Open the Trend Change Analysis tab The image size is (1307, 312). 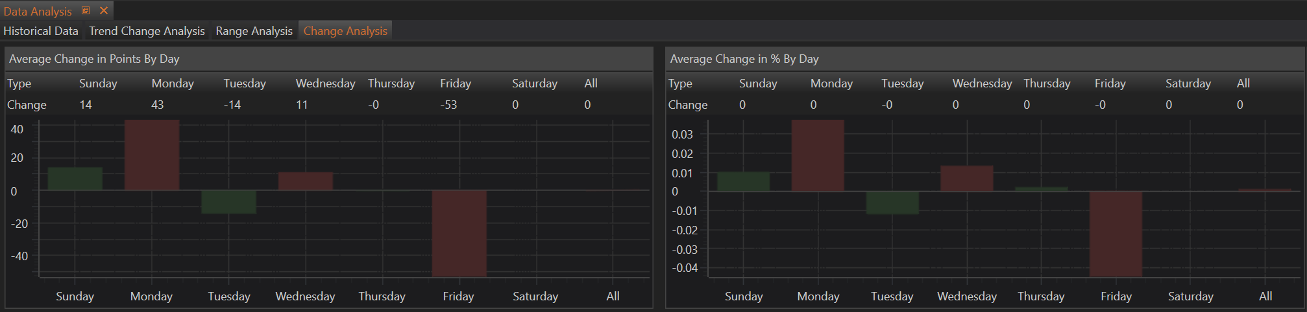(147, 31)
